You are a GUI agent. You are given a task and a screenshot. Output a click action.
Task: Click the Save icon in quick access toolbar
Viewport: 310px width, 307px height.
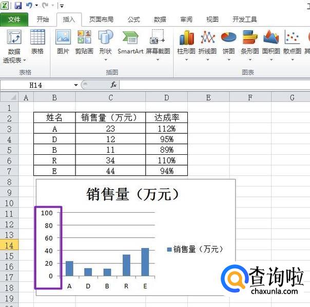click(x=18, y=5)
